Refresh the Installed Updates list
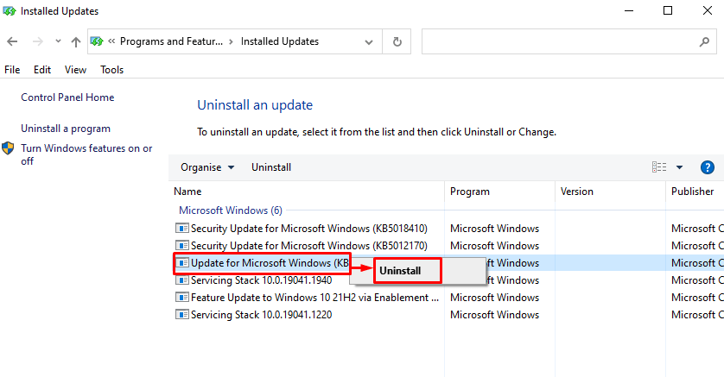This screenshot has height=377, width=724. click(x=397, y=42)
